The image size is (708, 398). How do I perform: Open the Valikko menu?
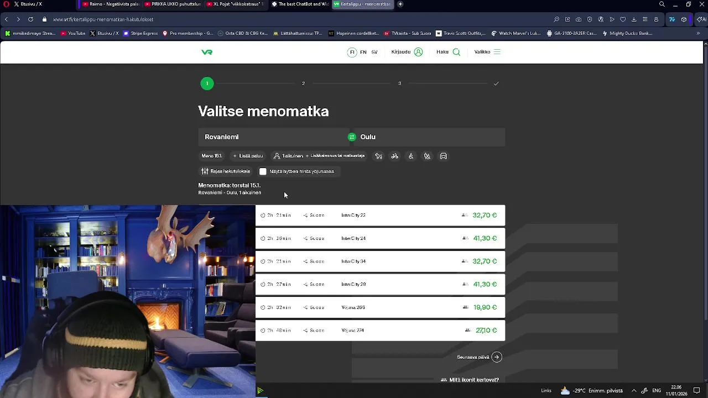[x=487, y=52]
